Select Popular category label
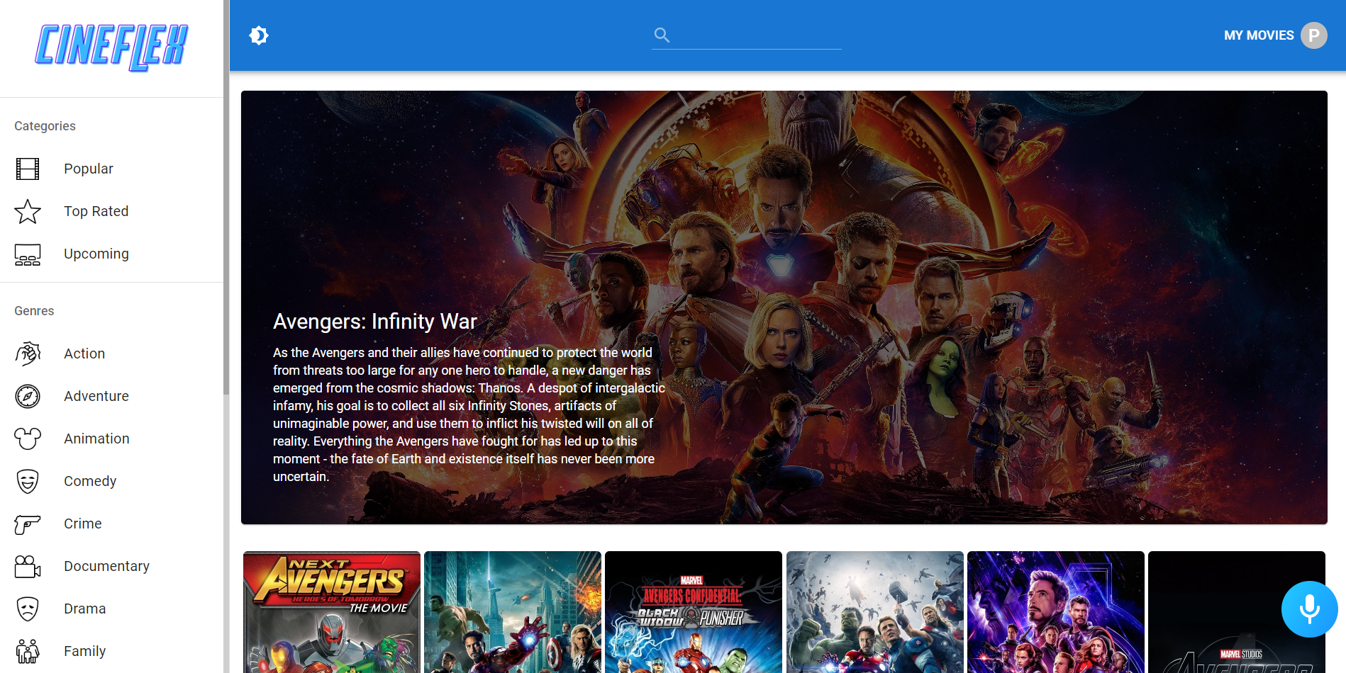This screenshot has height=673, width=1346. tap(89, 169)
